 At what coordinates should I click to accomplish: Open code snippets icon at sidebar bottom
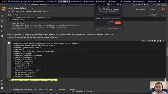2,80
